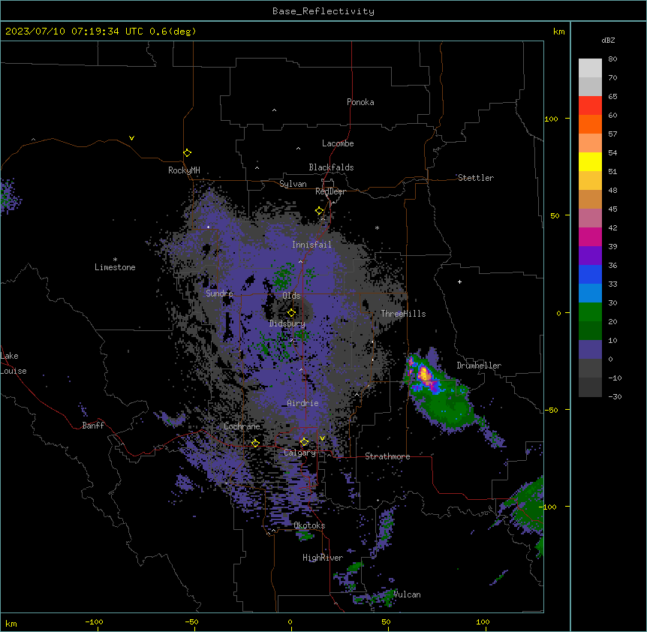Click the 65 value in dBZ legend
This screenshot has width=647, height=632.
[612, 97]
